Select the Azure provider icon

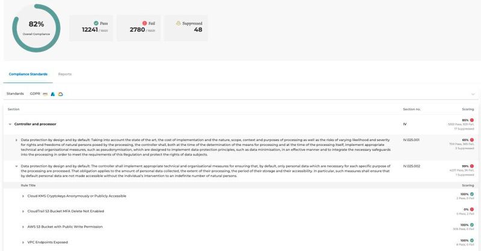(53, 94)
